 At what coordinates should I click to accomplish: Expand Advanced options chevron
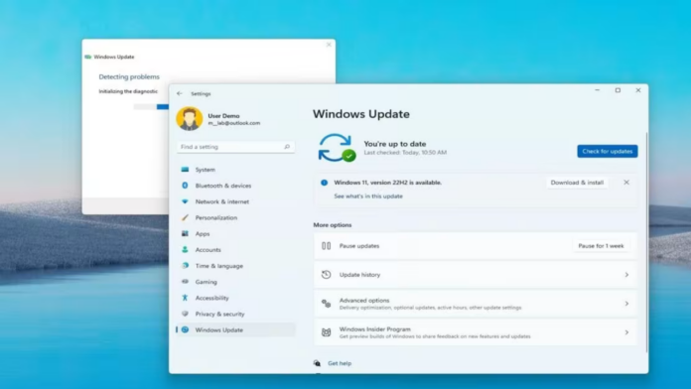[626, 304]
